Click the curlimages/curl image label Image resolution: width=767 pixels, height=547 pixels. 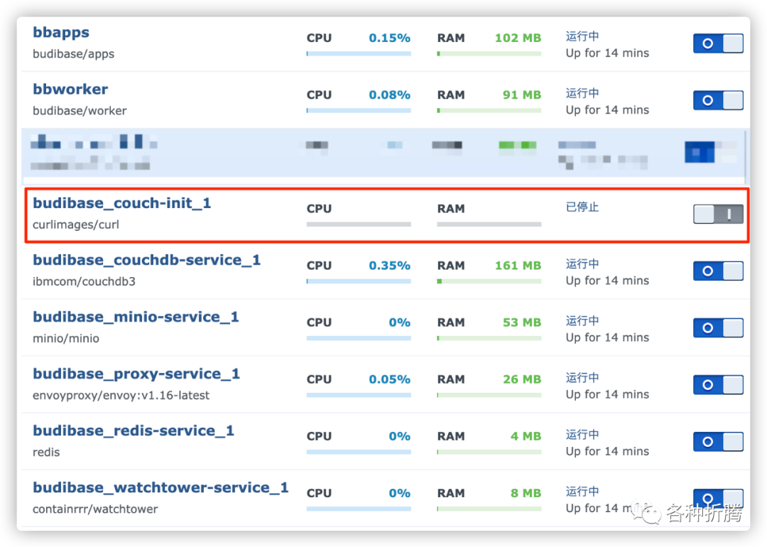pos(76,224)
